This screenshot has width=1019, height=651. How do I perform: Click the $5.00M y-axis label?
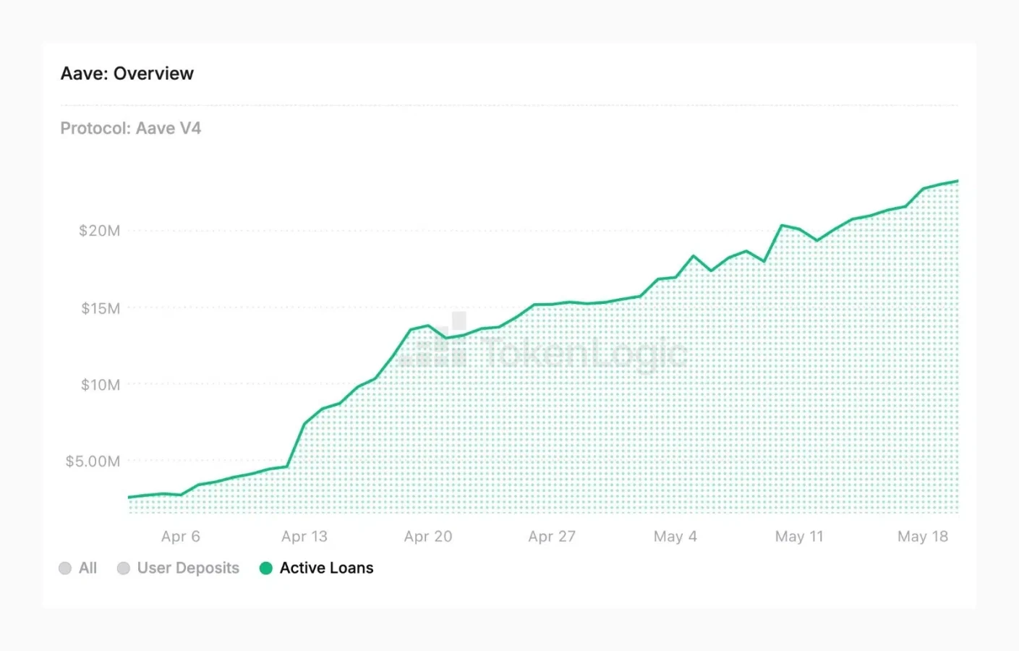93,461
